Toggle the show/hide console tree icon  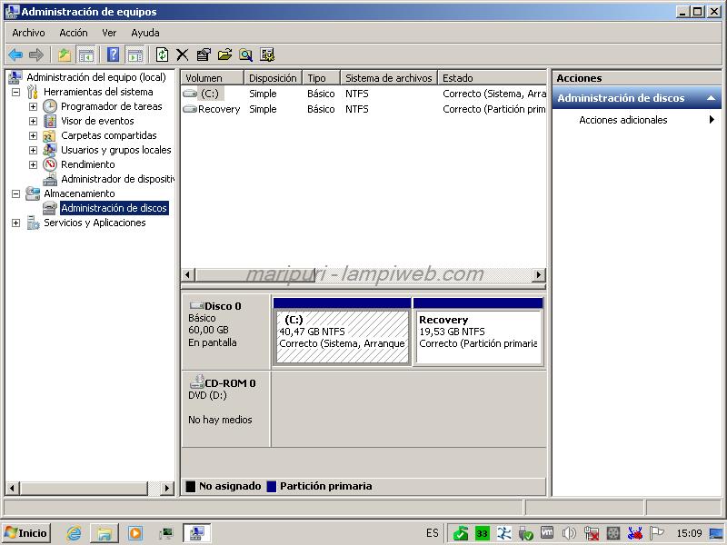pyautogui.click(x=86, y=54)
